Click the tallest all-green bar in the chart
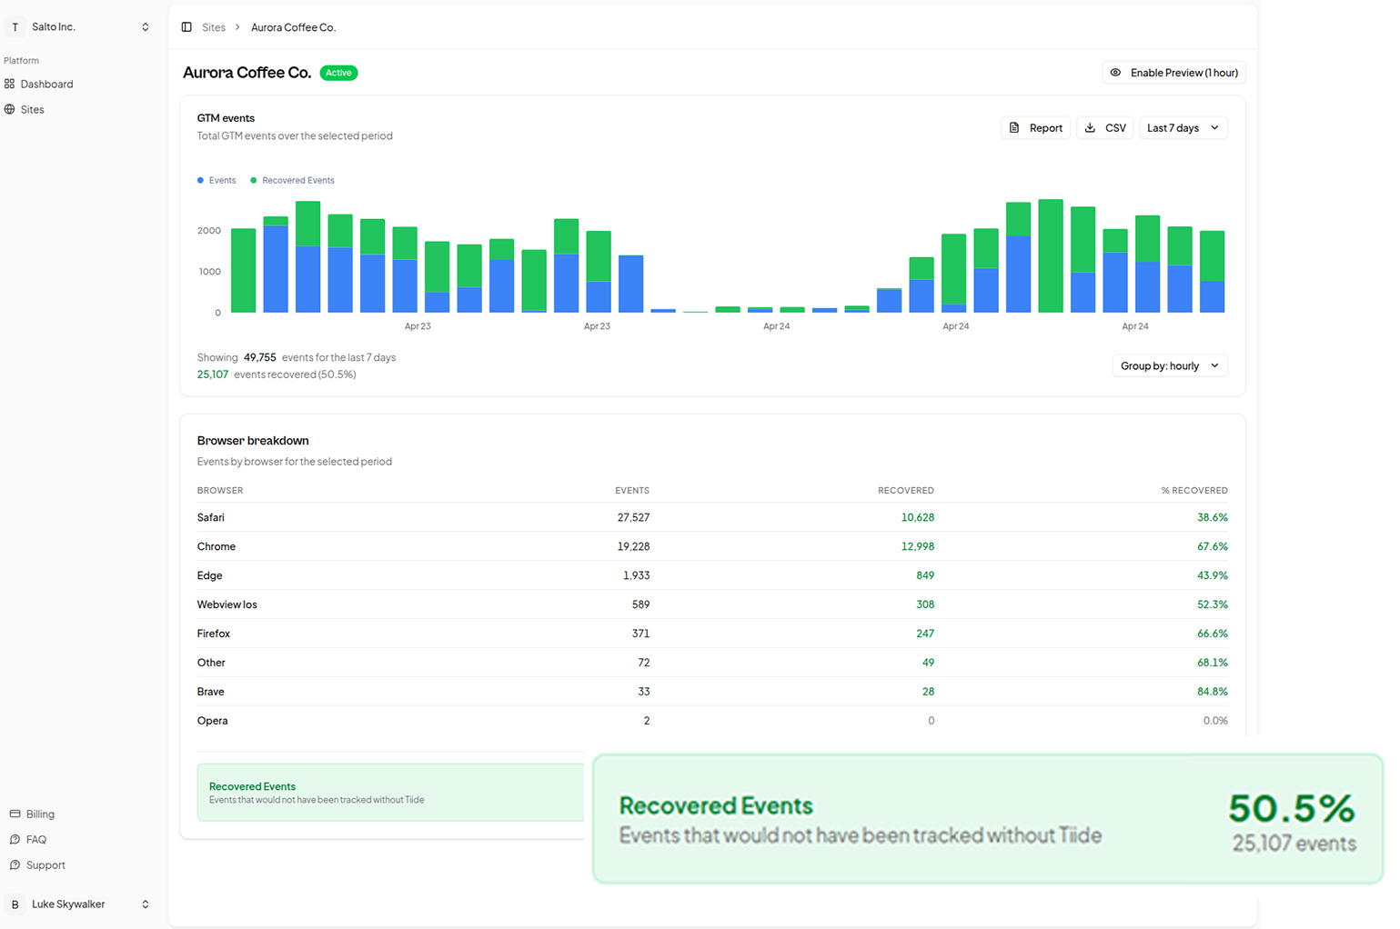1400x929 pixels. (x=1051, y=255)
